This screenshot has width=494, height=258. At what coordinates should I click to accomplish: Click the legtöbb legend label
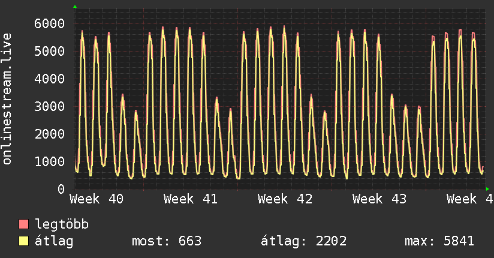pyautogui.click(x=62, y=224)
